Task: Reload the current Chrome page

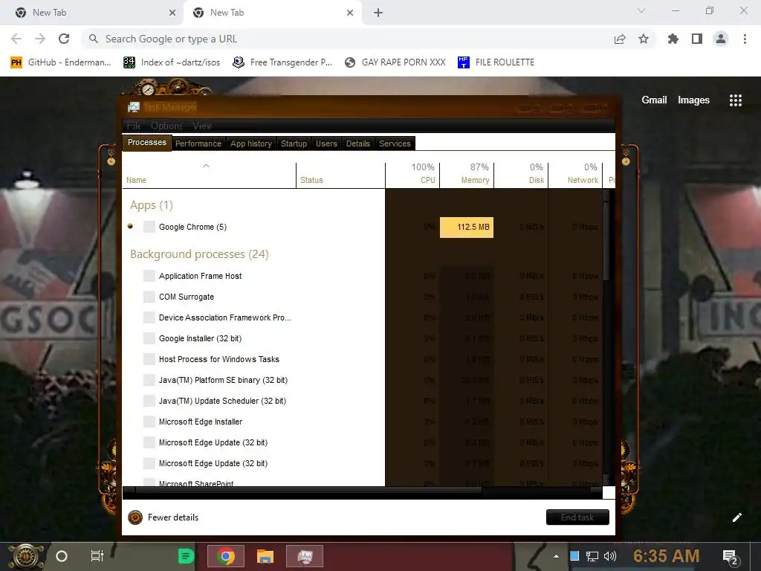Action: point(64,39)
